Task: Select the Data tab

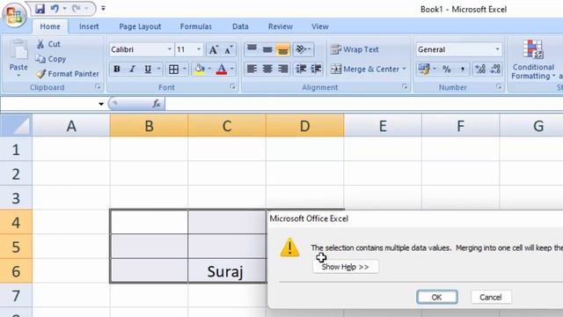Action: coord(240,26)
